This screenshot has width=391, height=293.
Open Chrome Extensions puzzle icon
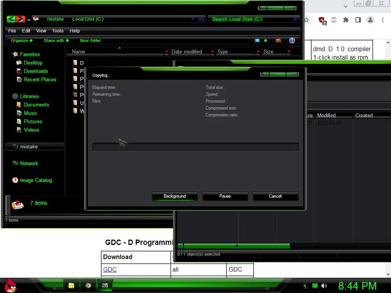pyautogui.click(x=346, y=20)
